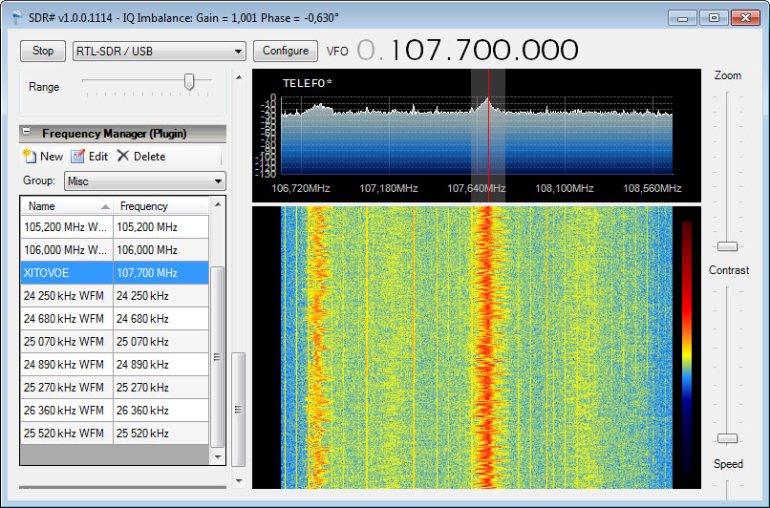Open the RTL-SDR / USB device dropdown

160,52
